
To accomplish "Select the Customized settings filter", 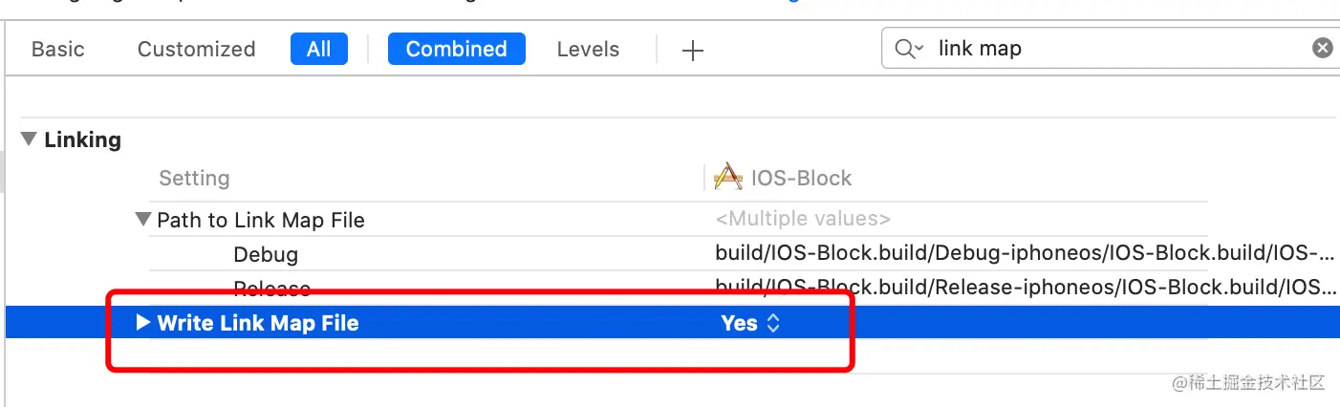I will tap(196, 50).
